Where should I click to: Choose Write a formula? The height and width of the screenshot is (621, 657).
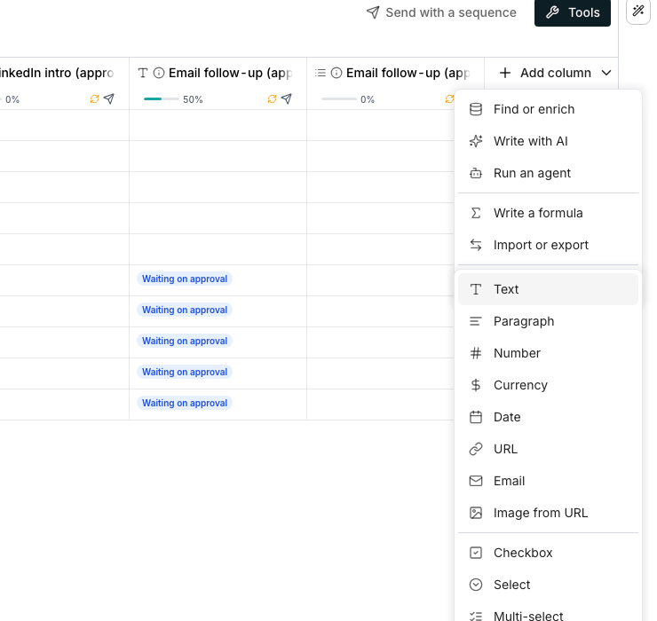point(548,213)
